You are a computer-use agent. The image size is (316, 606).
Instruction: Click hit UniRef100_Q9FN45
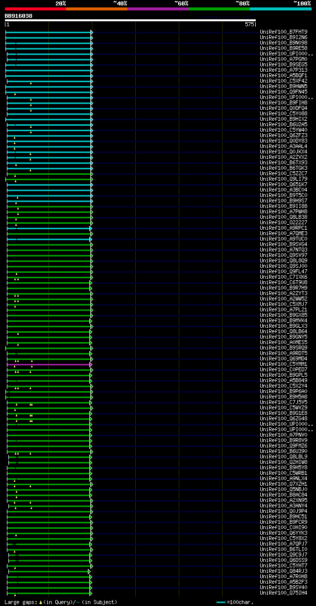point(283,92)
